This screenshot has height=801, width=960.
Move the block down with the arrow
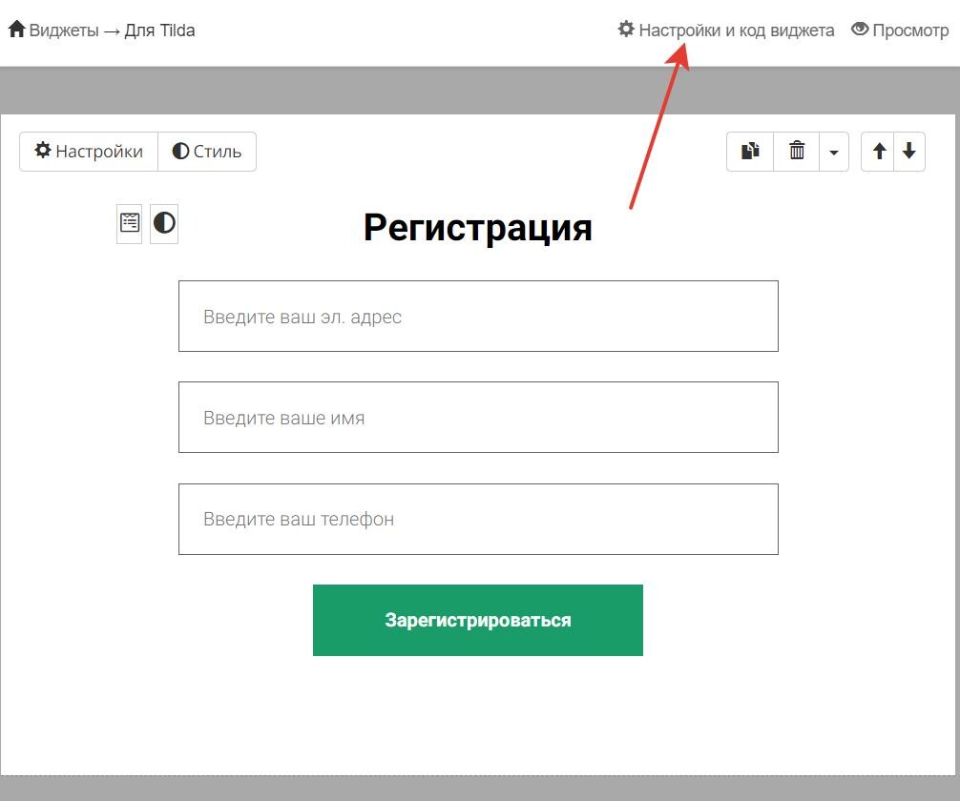[909, 152]
